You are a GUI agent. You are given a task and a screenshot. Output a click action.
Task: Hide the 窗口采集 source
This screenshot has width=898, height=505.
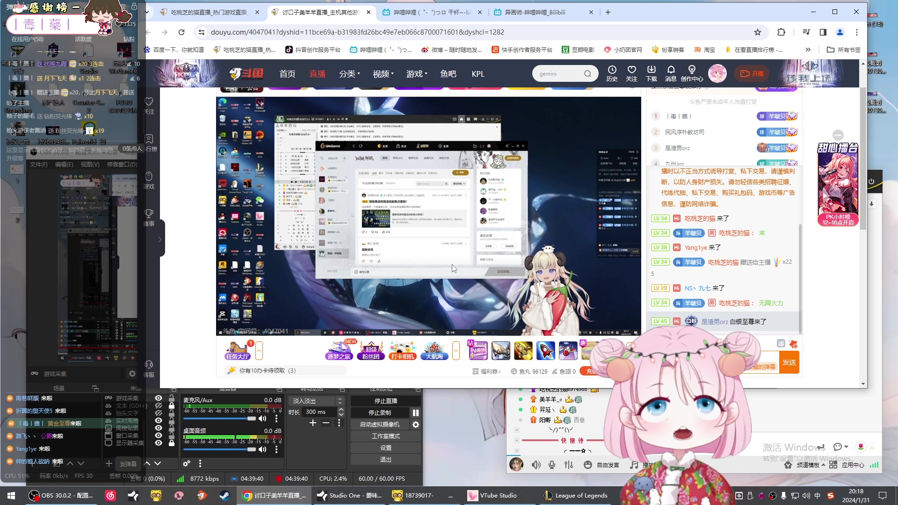tap(159, 435)
